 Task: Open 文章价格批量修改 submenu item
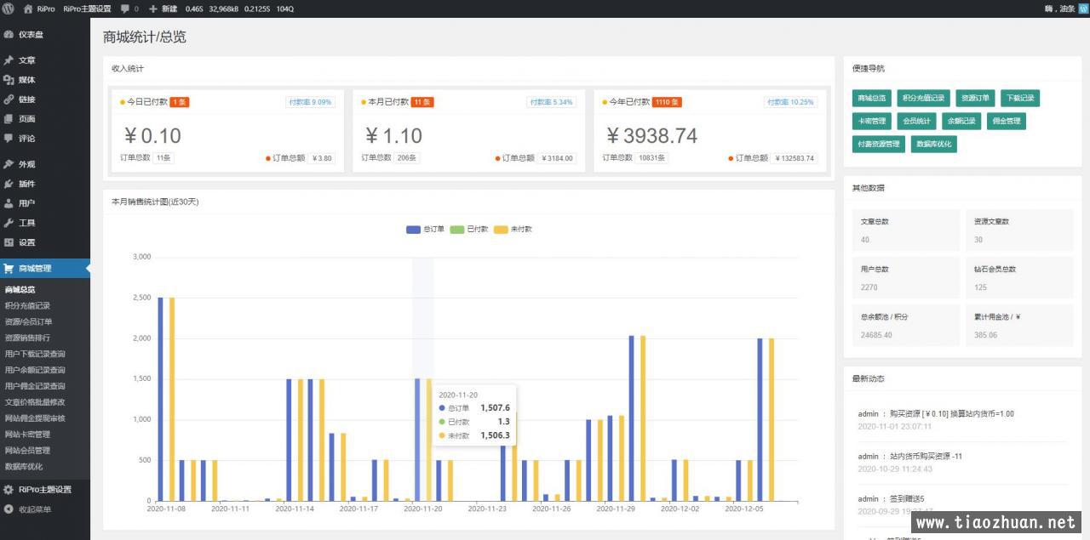coord(35,402)
